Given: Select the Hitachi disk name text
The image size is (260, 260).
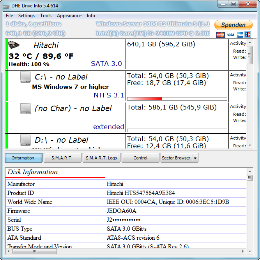Looking at the screenshot, I should click(46, 45).
